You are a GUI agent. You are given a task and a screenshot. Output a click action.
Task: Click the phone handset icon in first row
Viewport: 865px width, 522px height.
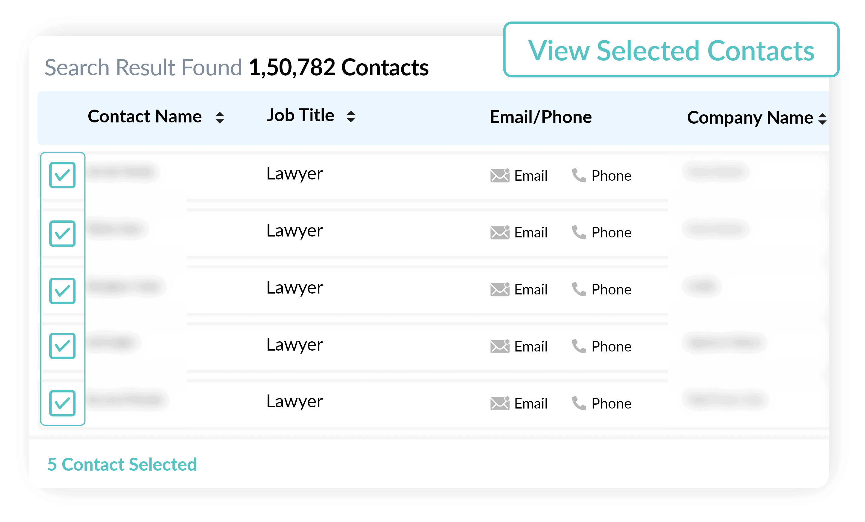coord(579,175)
